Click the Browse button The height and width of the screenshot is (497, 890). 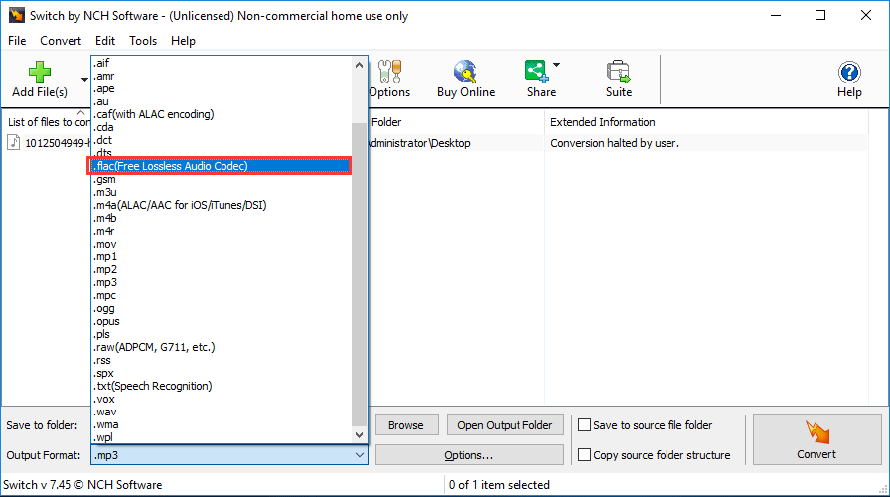(406, 425)
